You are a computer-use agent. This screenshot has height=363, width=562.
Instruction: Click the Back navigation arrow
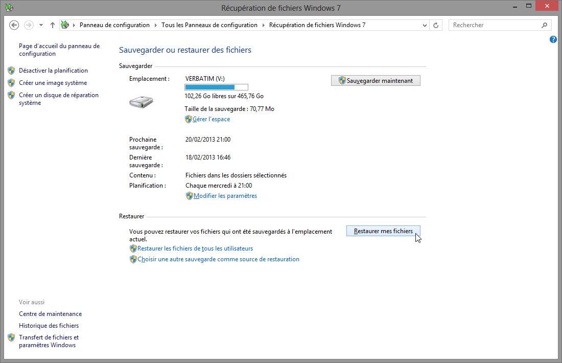14,25
